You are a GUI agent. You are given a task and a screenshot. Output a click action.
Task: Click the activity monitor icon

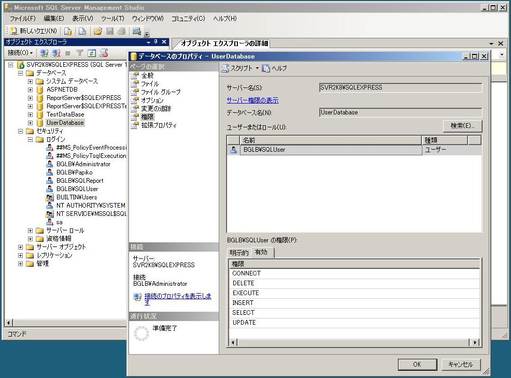tap(136, 31)
